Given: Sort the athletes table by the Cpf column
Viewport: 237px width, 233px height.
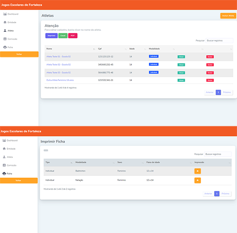Looking at the screenshot, I should [x=111, y=49].
